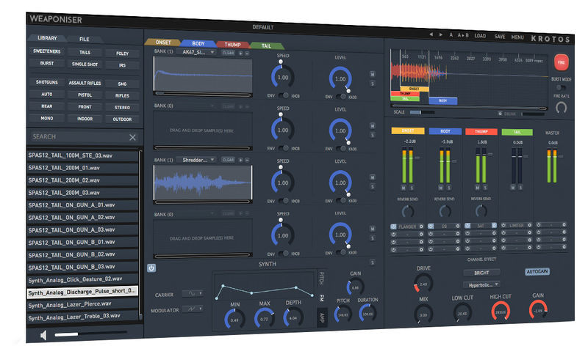Click the SEARCH input field
This screenshot has height=357, width=588.
(79, 137)
